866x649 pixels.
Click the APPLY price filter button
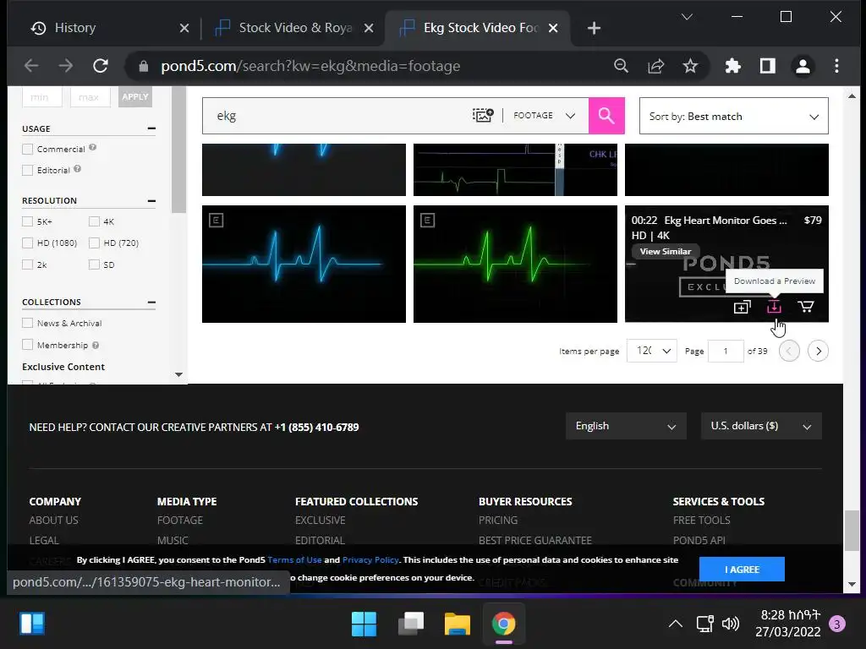pyautogui.click(x=134, y=96)
